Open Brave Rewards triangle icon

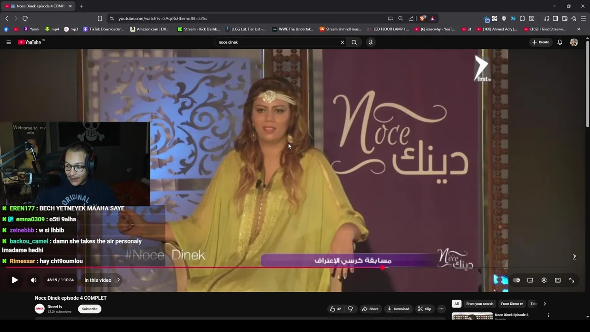coord(432,18)
